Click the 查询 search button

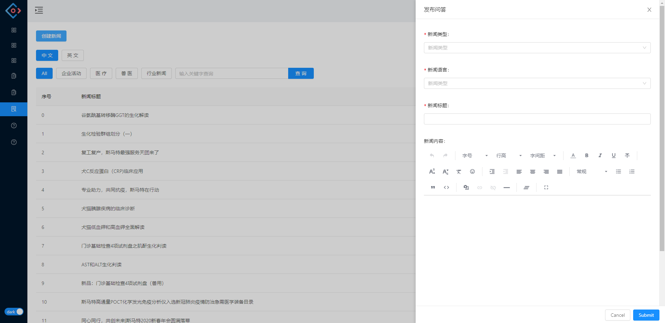pyautogui.click(x=301, y=73)
